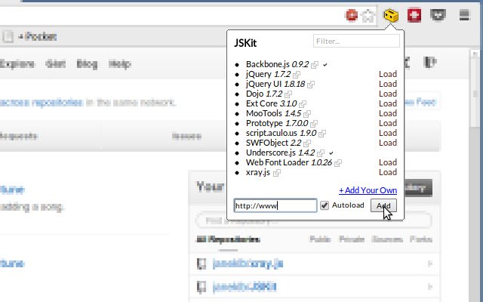Load MooTools 1.4.5
This screenshot has height=302, width=483.
tap(388, 114)
